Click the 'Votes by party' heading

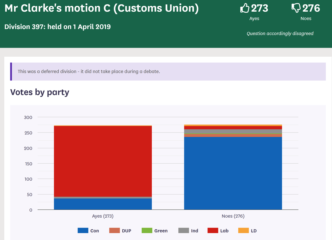pyautogui.click(x=40, y=92)
